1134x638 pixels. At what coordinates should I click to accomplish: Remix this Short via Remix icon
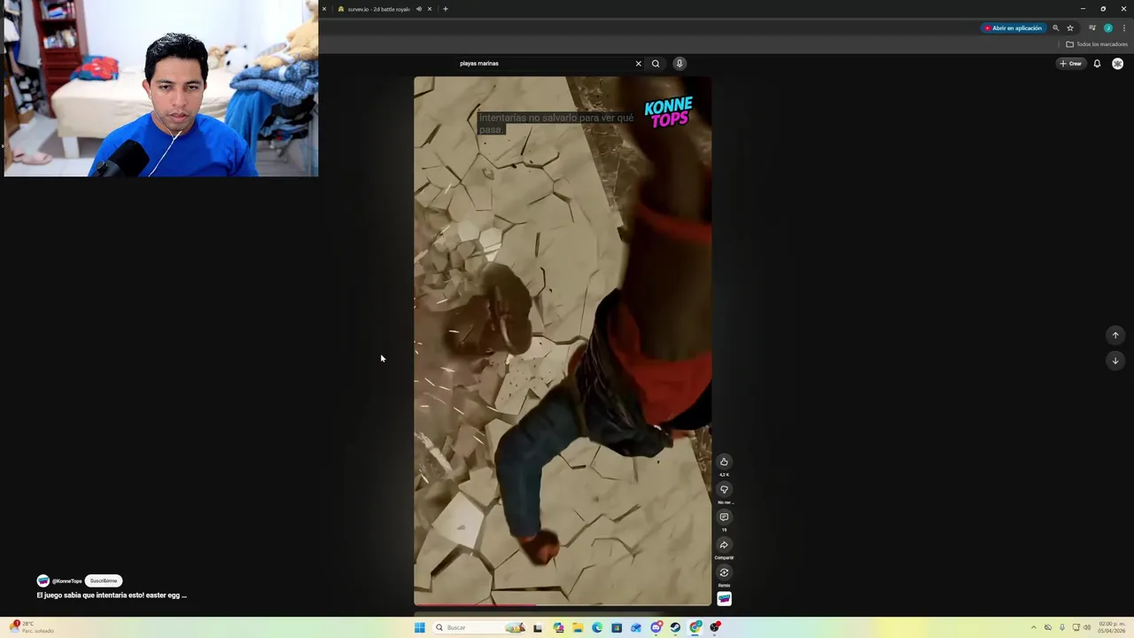click(724, 572)
